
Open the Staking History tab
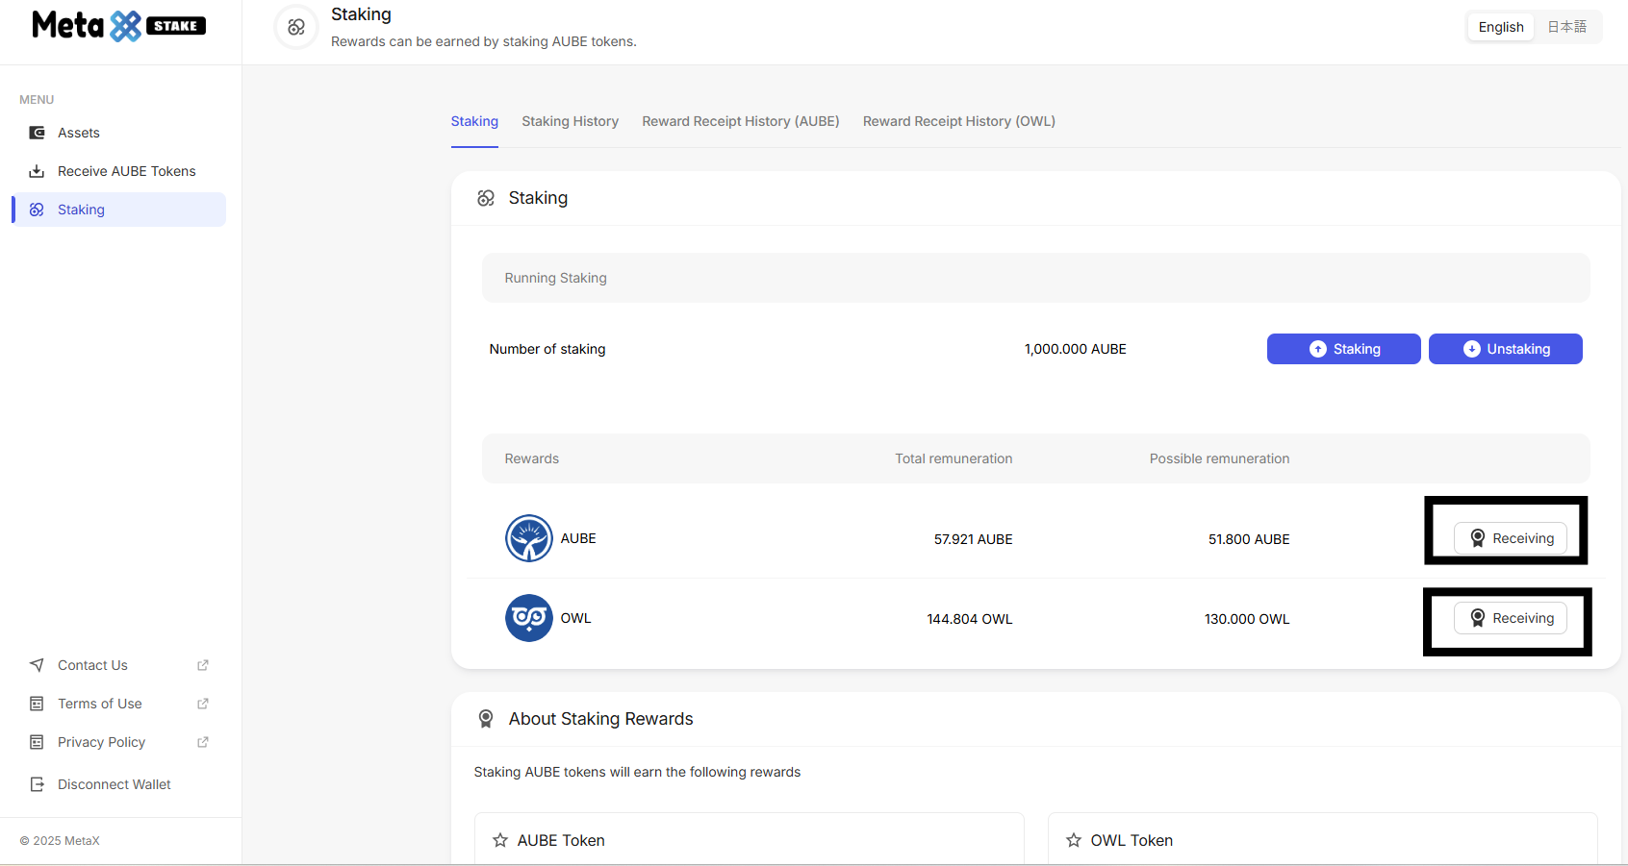(570, 121)
